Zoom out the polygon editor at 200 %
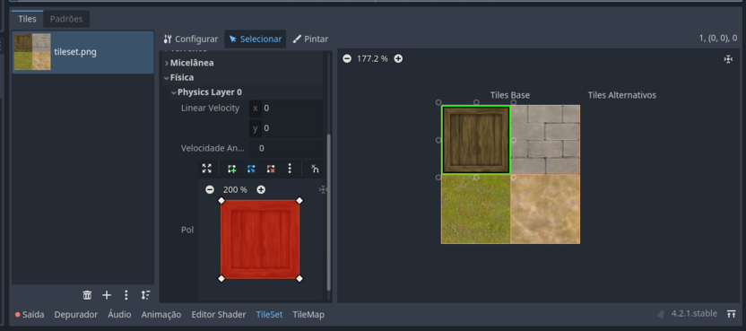Screen dimensions: 746x331 click(209, 189)
